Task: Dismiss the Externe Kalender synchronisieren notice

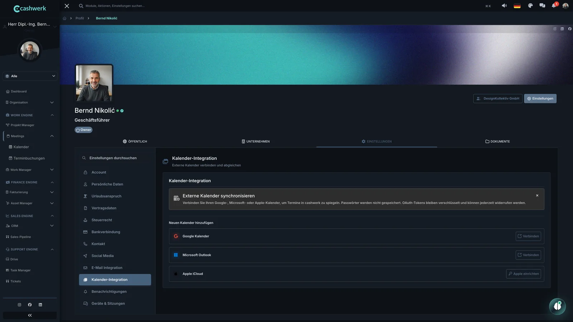Action: [537, 195]
